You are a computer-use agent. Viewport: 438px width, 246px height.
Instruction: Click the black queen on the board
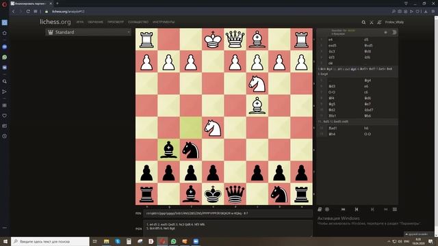[x=235, y=194]
